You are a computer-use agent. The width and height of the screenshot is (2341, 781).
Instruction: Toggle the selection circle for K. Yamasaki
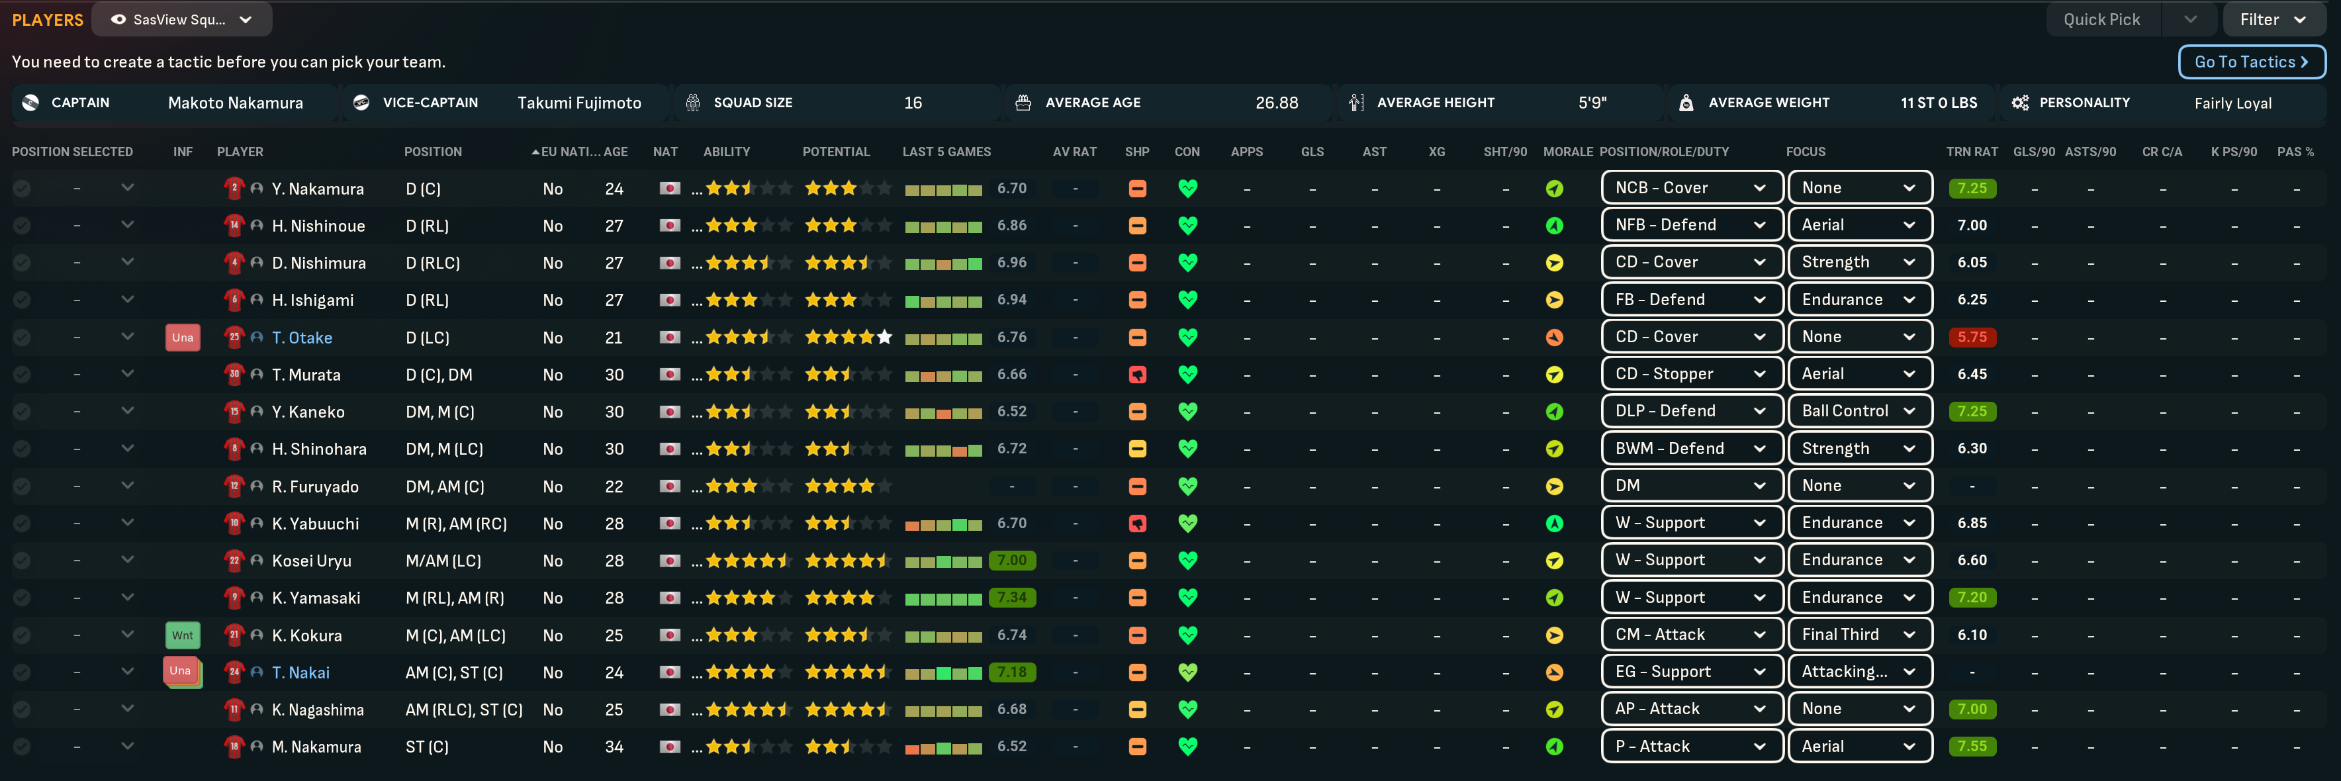click(22, 598)
